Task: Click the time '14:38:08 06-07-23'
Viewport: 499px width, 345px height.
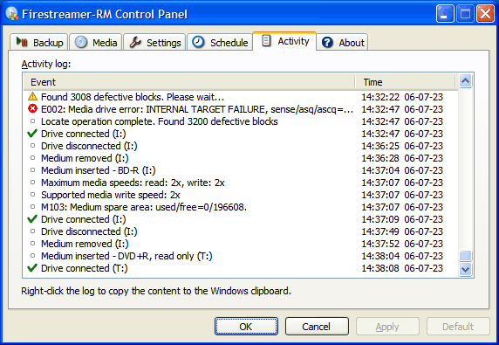Action: (402, 268)
